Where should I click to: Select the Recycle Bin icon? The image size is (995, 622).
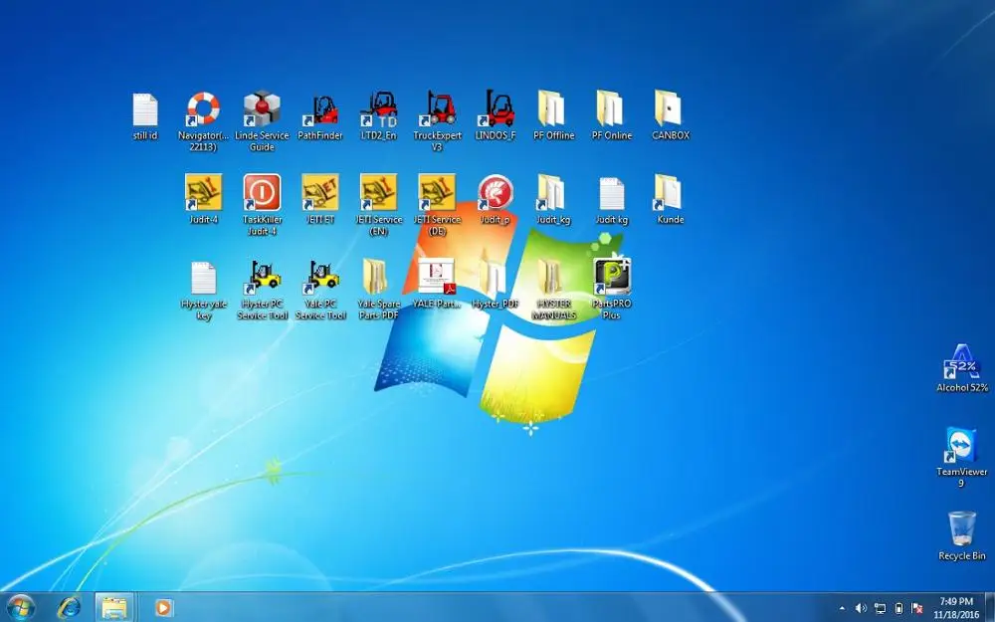pyautogui.click(x=962, y=529)
